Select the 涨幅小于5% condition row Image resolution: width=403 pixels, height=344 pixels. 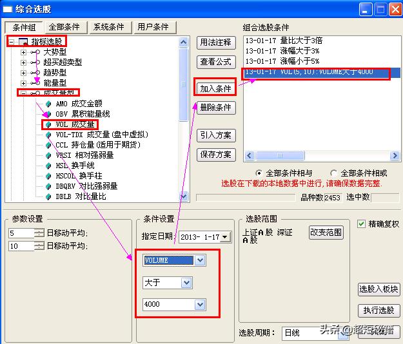tap(322, 61)
